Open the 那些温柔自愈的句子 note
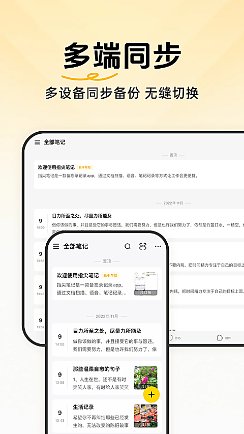The width and height of the screenshot is (244, 434). (107, 378)
